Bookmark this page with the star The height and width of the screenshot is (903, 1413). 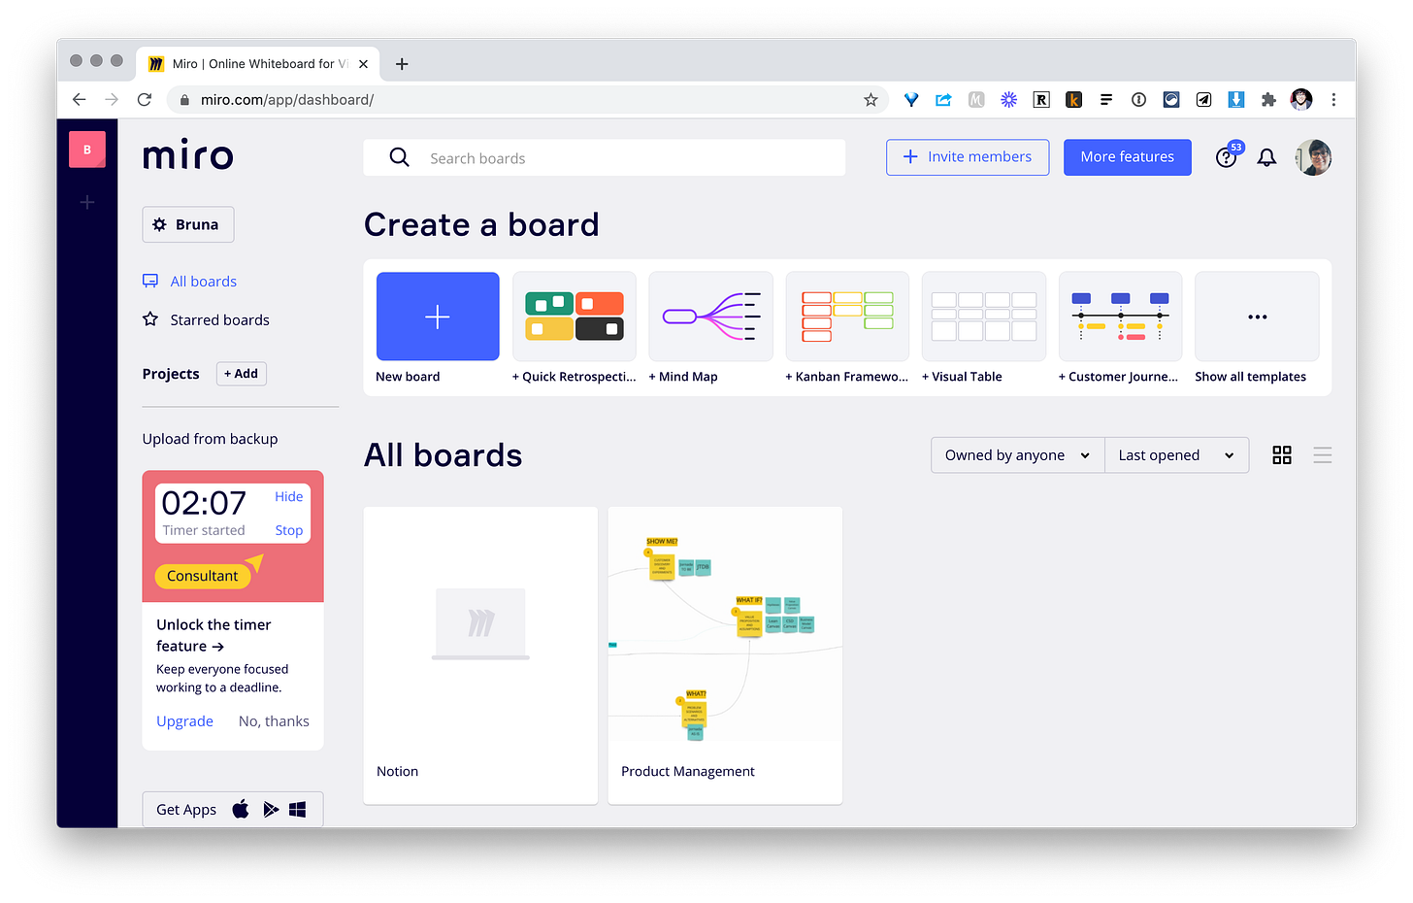point(871,99)
